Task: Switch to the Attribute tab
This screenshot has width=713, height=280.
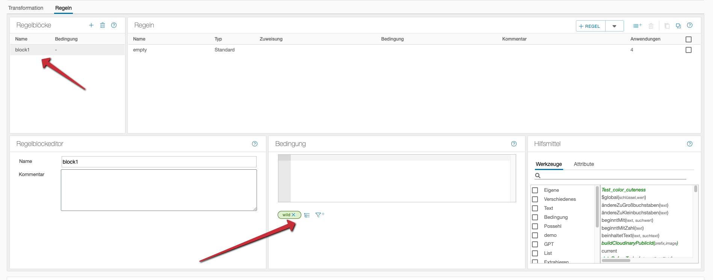Action: pos(584,164)
